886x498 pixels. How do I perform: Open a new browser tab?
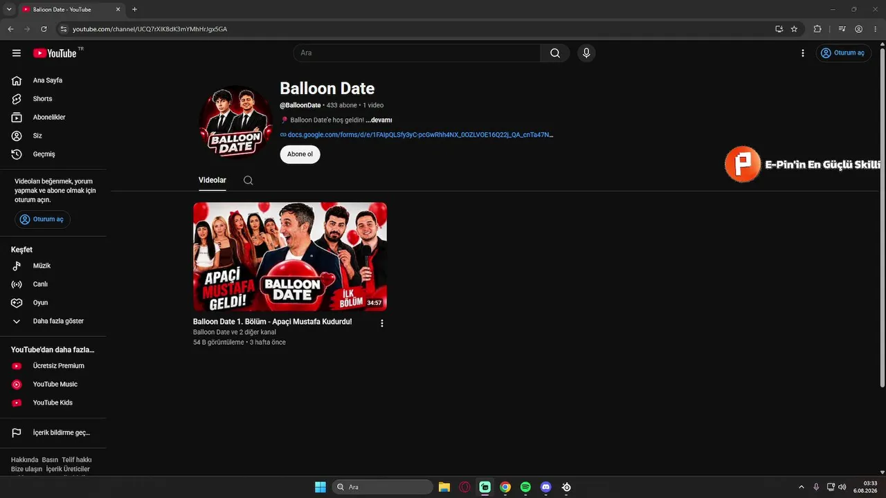pyautogui.click(x=134, y=10)
